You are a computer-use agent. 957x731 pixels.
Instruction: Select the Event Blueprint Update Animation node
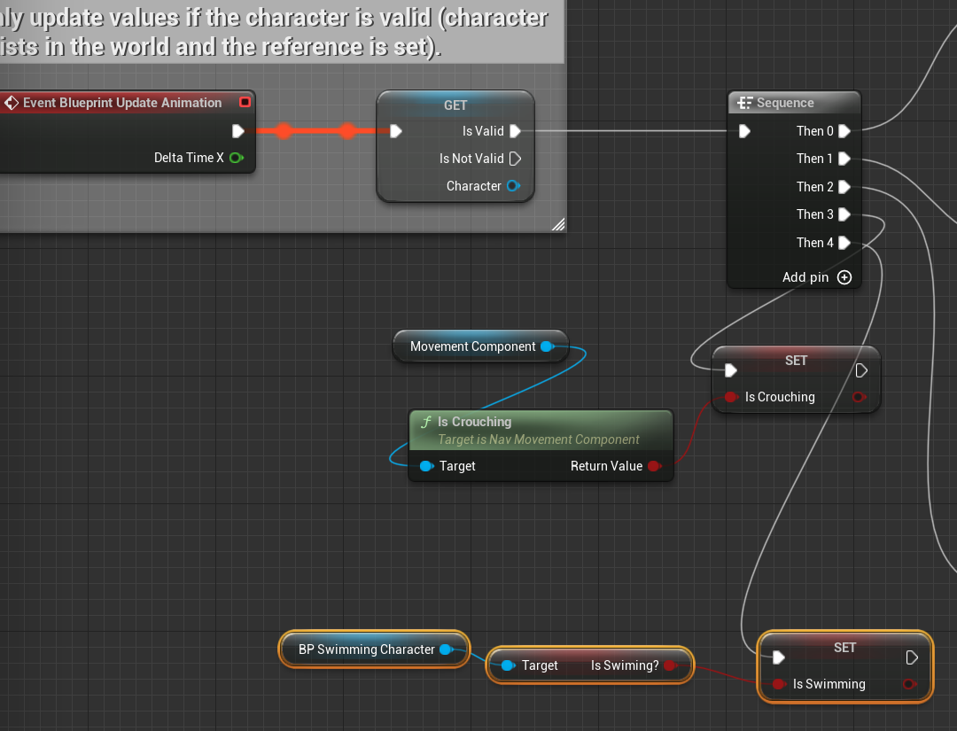122,103
